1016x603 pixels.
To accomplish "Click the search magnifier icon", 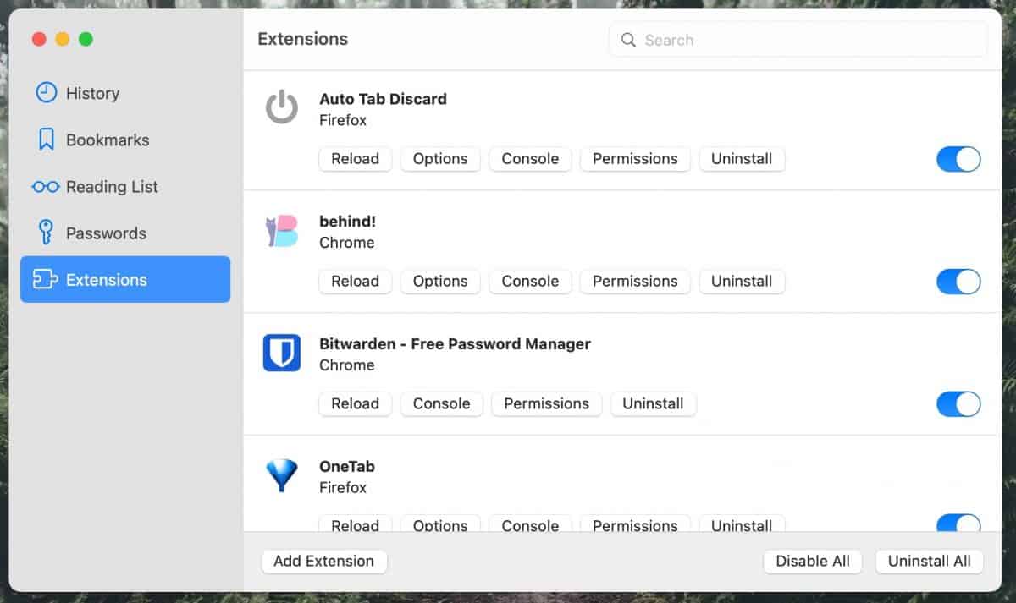I will pos(627,40).
